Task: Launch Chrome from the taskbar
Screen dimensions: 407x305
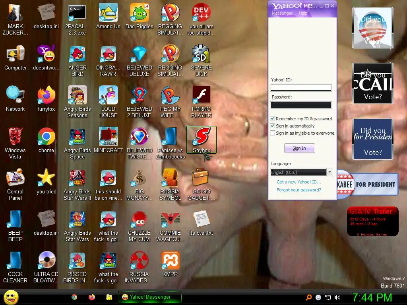Action: click(x=74, y=297)
